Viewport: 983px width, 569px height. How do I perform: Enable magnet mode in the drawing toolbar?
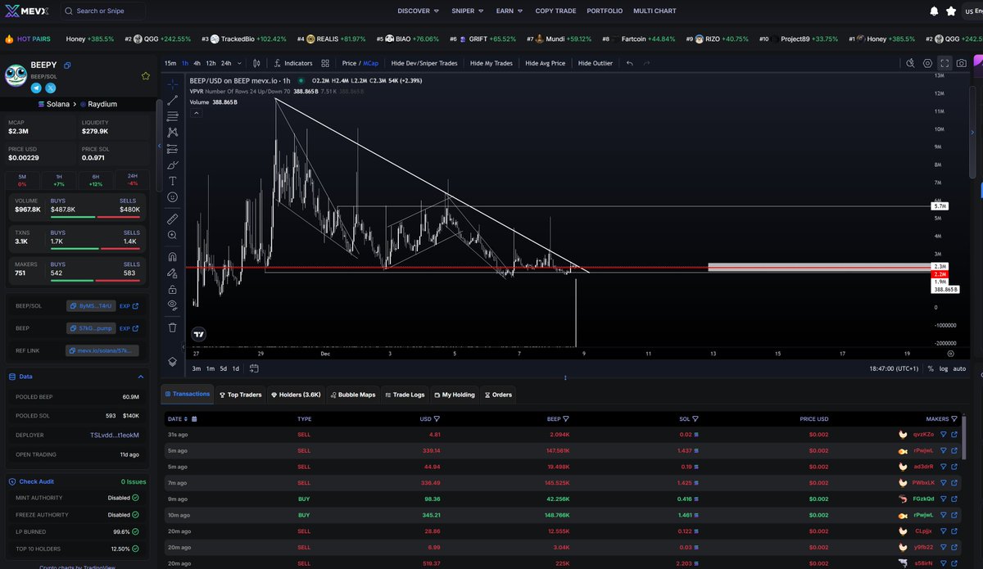[173, 255]
